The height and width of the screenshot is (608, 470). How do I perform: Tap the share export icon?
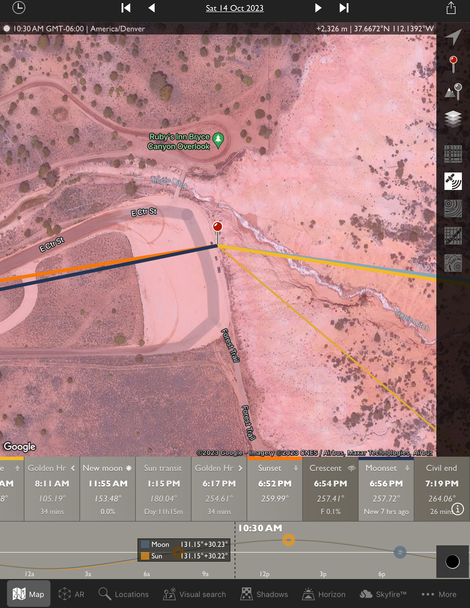coord(451,8)
